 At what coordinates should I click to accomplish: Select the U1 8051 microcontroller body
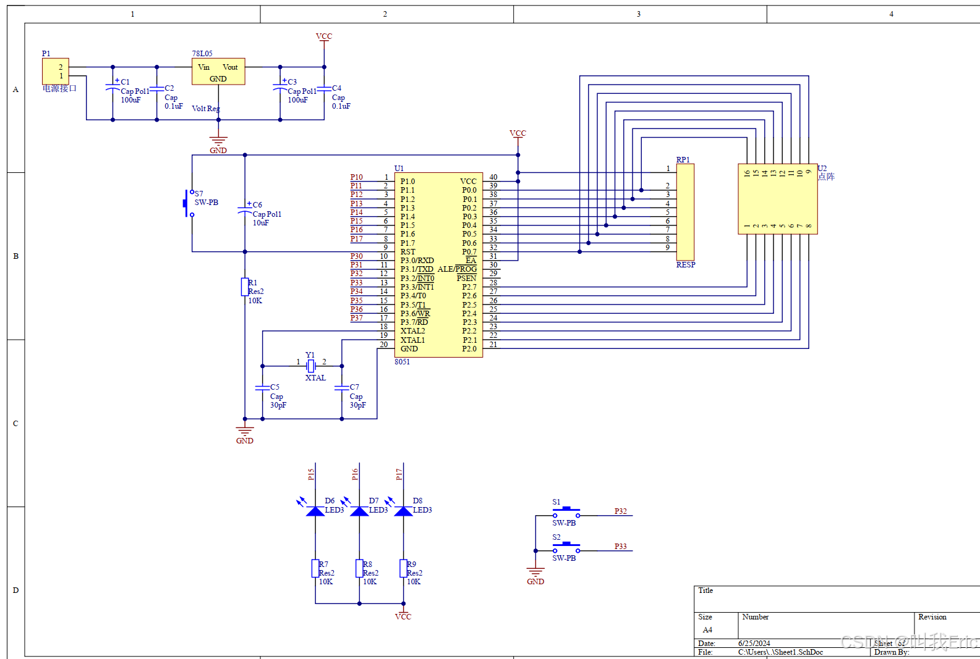(438, 265)
